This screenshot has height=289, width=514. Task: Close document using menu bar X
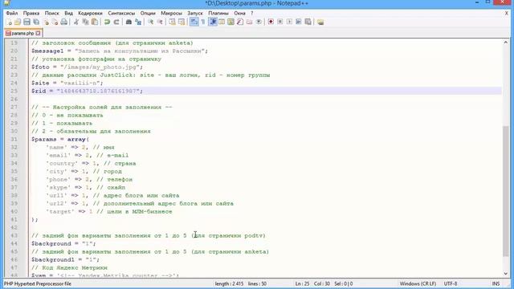click(506, 13)
